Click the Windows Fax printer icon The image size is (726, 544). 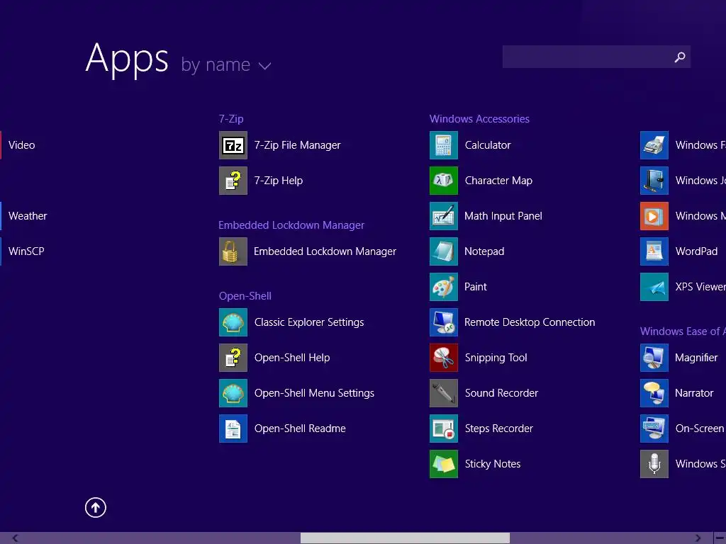pyautogui.click(x=654, y=145)
